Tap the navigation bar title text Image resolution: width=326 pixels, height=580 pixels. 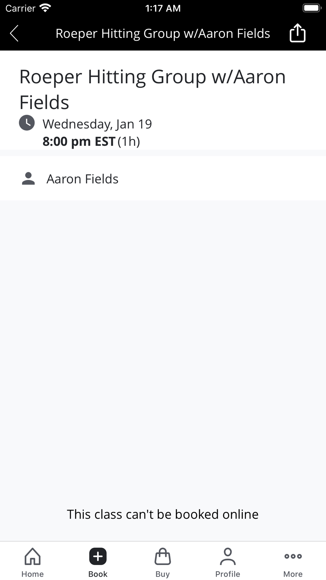point(163,33)
